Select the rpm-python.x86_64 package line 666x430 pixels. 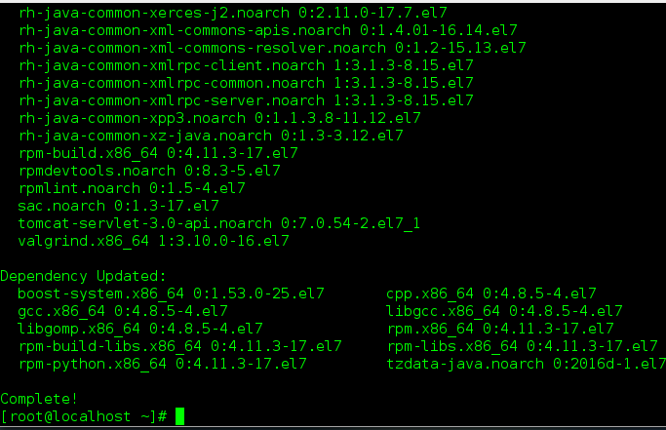(163, 364)
